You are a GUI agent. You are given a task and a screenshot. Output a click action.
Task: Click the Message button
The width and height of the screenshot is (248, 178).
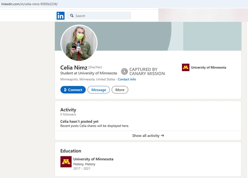99,90
